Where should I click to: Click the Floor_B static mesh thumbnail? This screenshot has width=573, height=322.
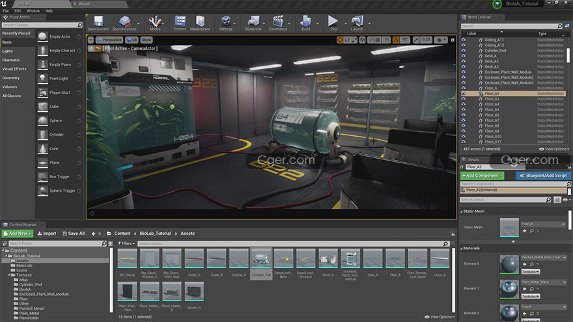point(509,227)
